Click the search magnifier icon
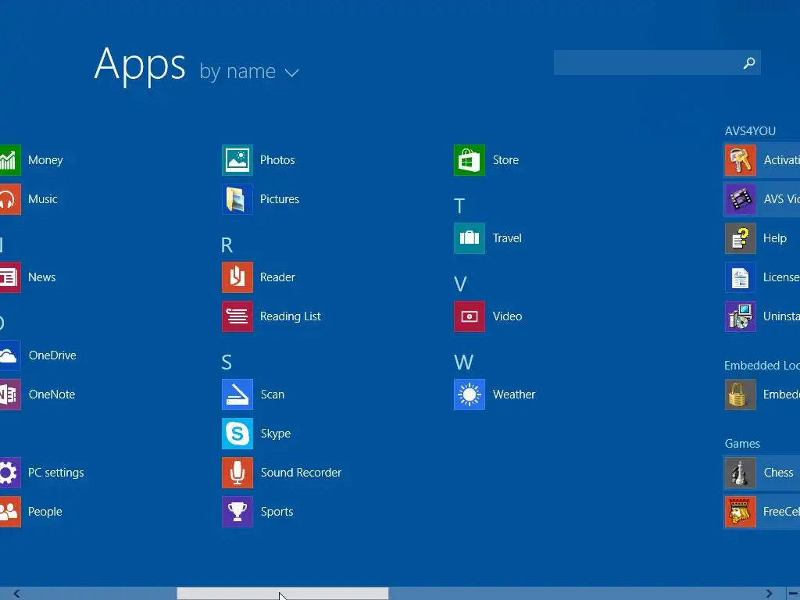Image resolution: width=800 pixels, height=600 pixels. pyautogui.click(x=749, y=62)
